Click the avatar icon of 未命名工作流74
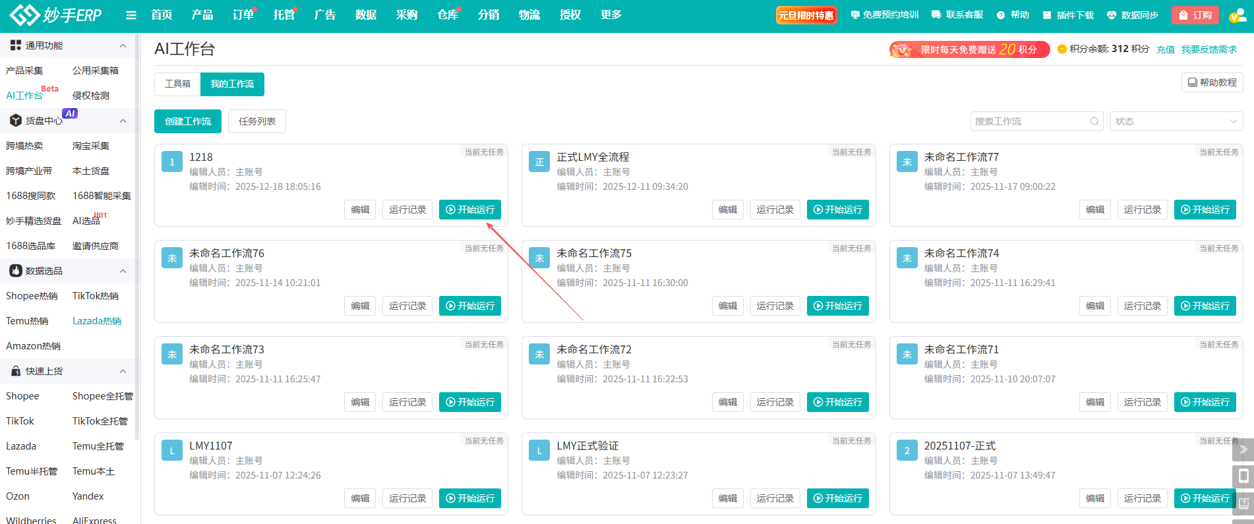This screenshot has width=1254, height=524. pos(907,258)
